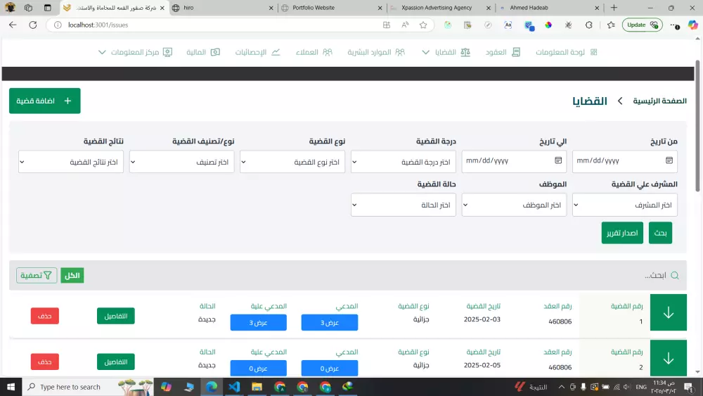The width and height of the screenshot is (703, 396).
Task: Open the اختر الحالة dropdown
Action: click(x=403, y=205)
